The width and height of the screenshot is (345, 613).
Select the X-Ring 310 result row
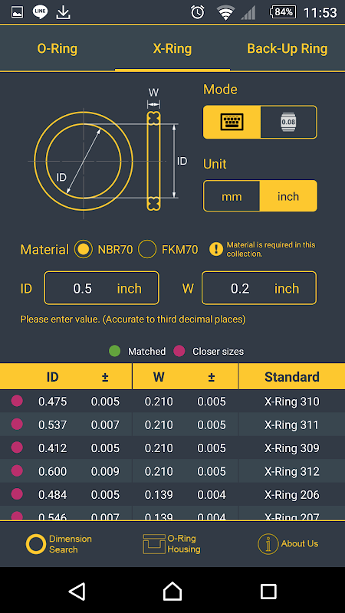pyautogui.click(x=172, y=402)
